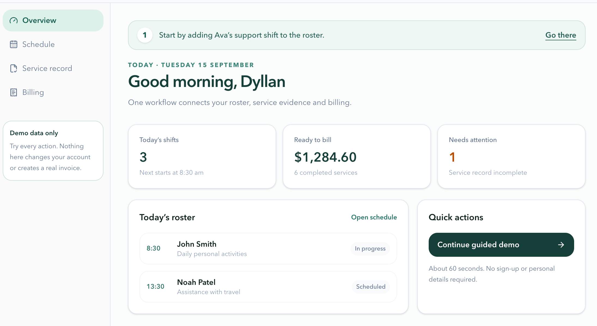Click the Start by adding Ava's shift text
Viewport: 597px width, 326px height.
pyautogui.click(x=242, y=35)
